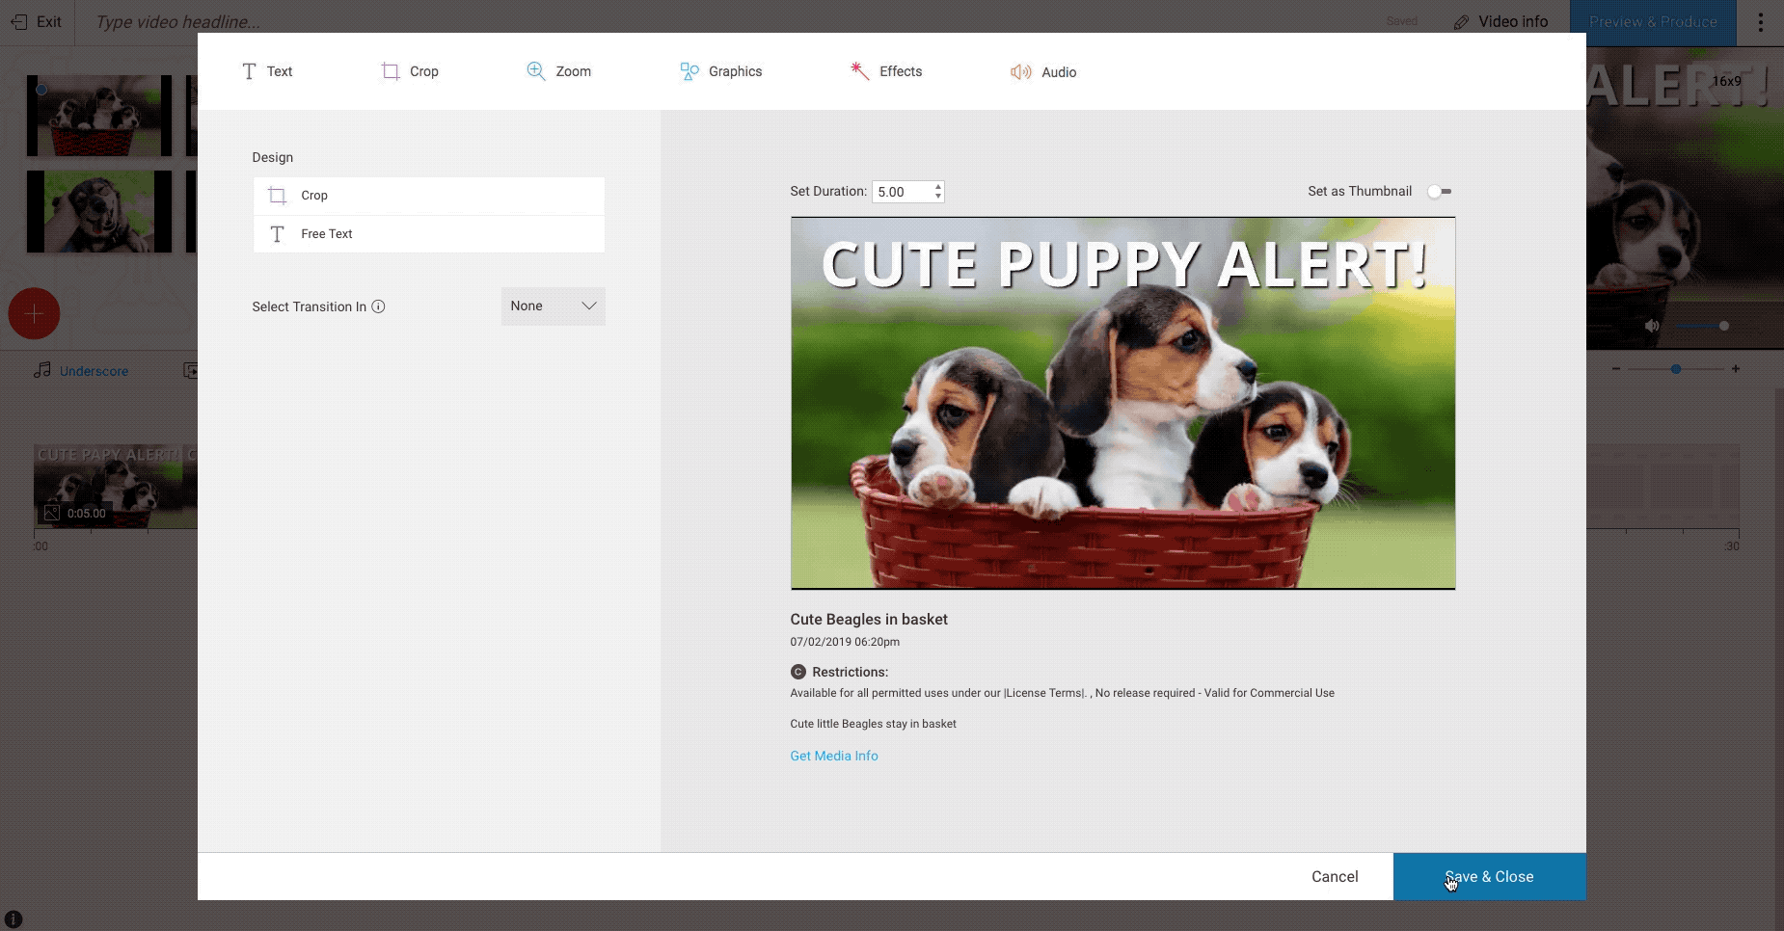This screenshot has width=1784, height=931.
Task: Click the Cute Beagles in basket title
Action: (869, 620)
